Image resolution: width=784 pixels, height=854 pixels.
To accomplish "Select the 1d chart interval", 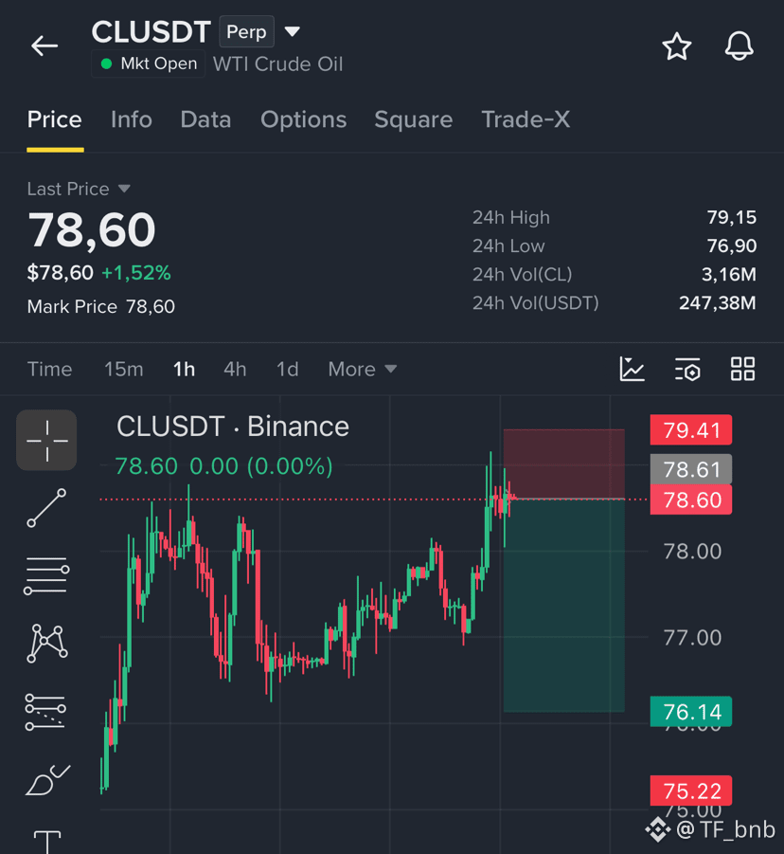I will [287, 370].
